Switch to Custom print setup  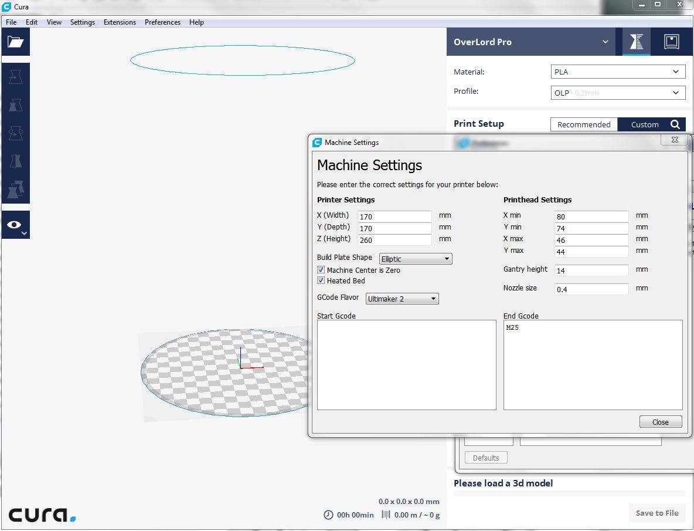644,124
